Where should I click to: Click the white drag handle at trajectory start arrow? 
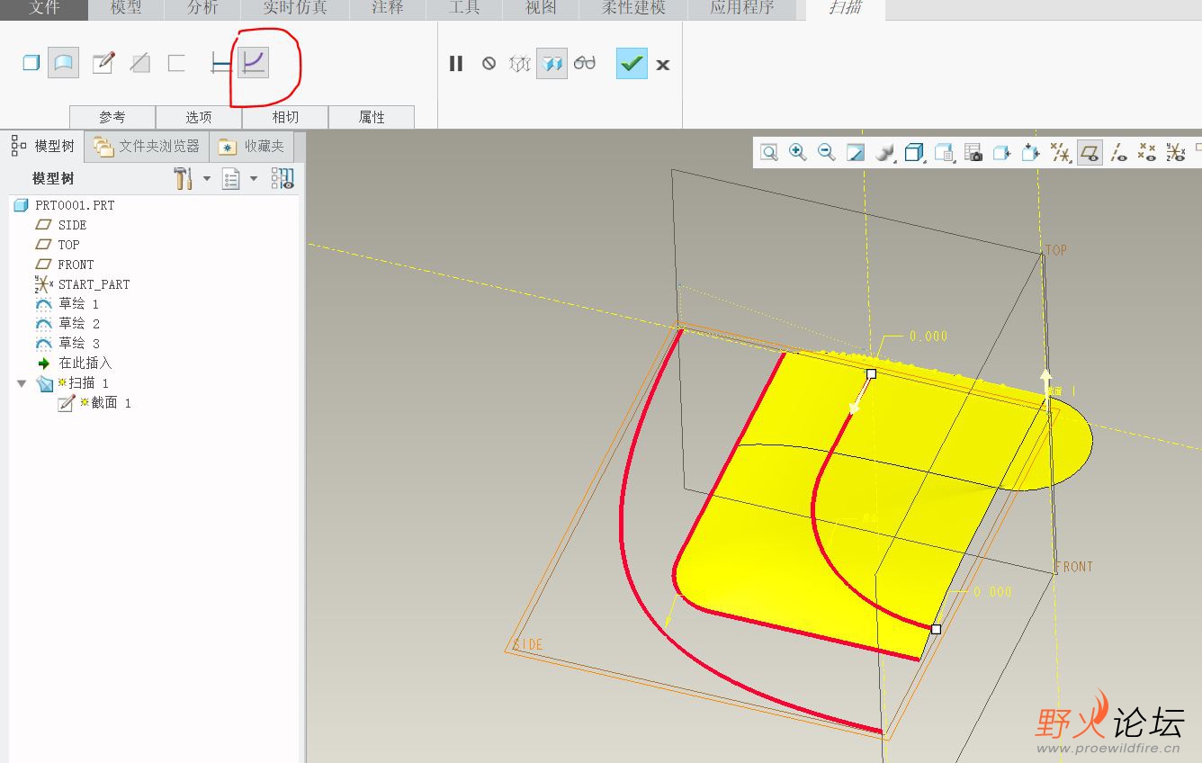[x=871, y=373]
